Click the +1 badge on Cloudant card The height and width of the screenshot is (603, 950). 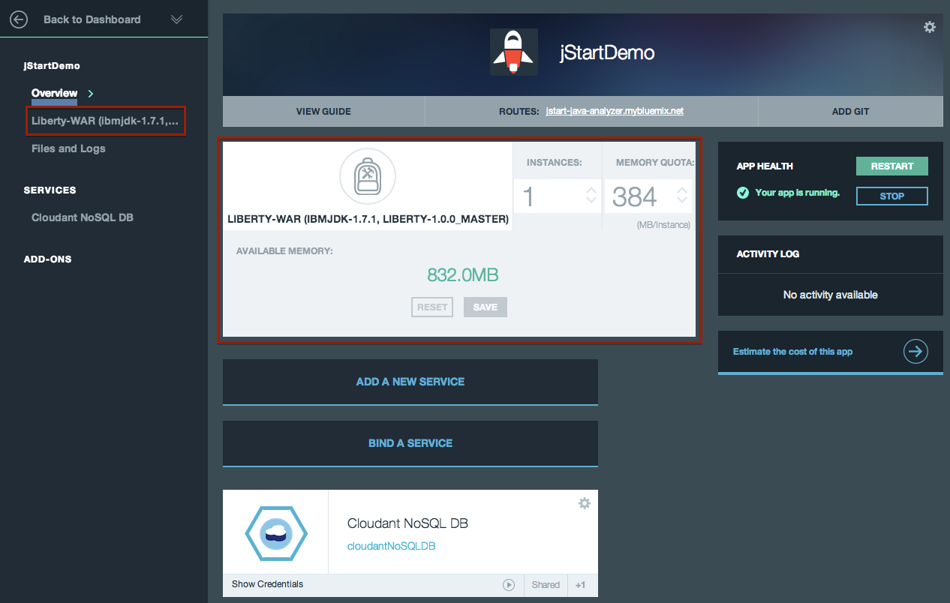point(581,585)
